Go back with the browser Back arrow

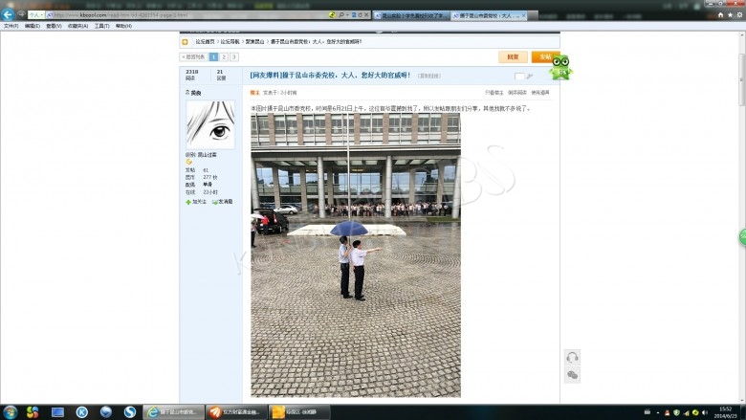point(8,14)
